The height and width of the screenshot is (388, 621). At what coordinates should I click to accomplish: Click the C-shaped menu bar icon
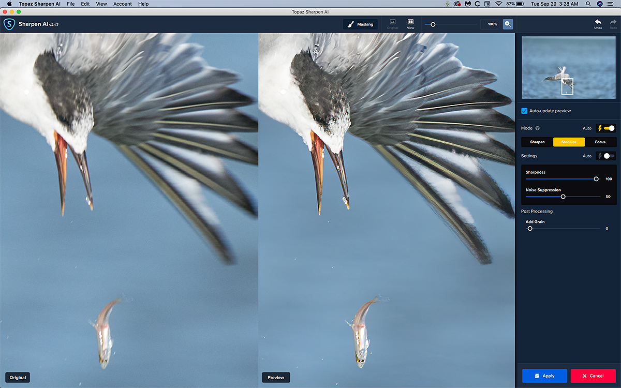(x=478, y=4)
